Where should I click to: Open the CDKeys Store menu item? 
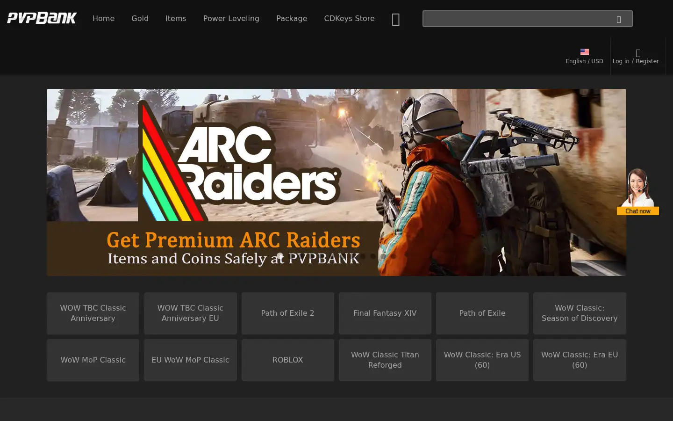pyautogui.click(x=349, y=18)
